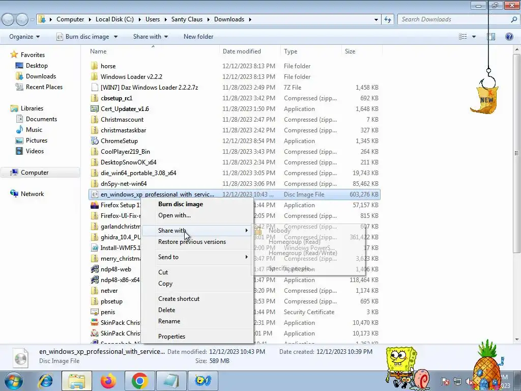Launch Firefox from the taskbar

(x=108, y=381)
